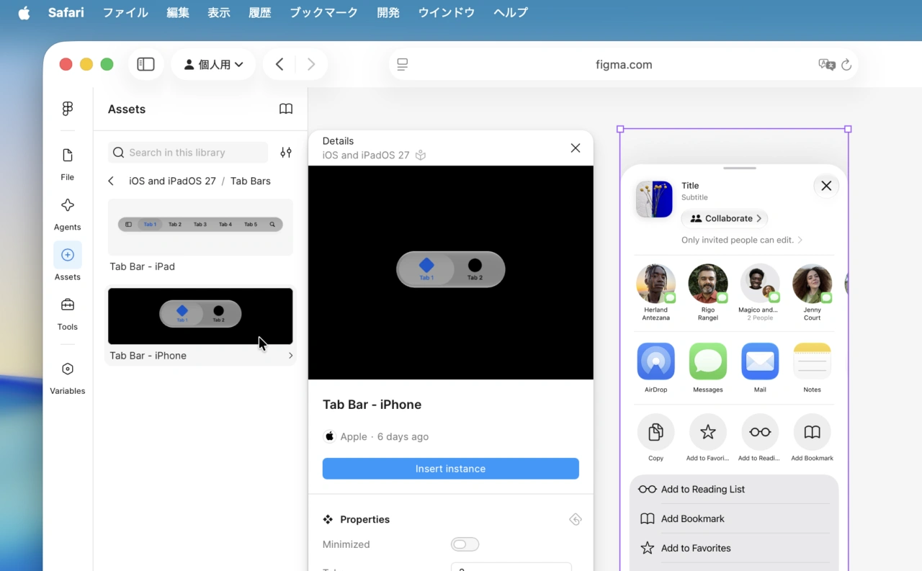Click Only invited people can edit
Screen dimensions: 922x571
click(741, 240)
